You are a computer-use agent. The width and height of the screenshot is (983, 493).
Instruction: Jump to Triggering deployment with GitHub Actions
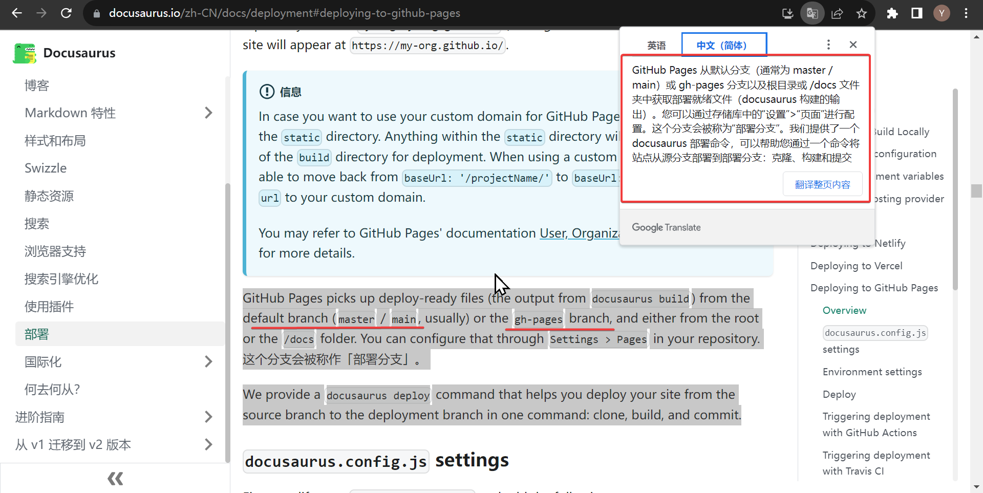876,424
